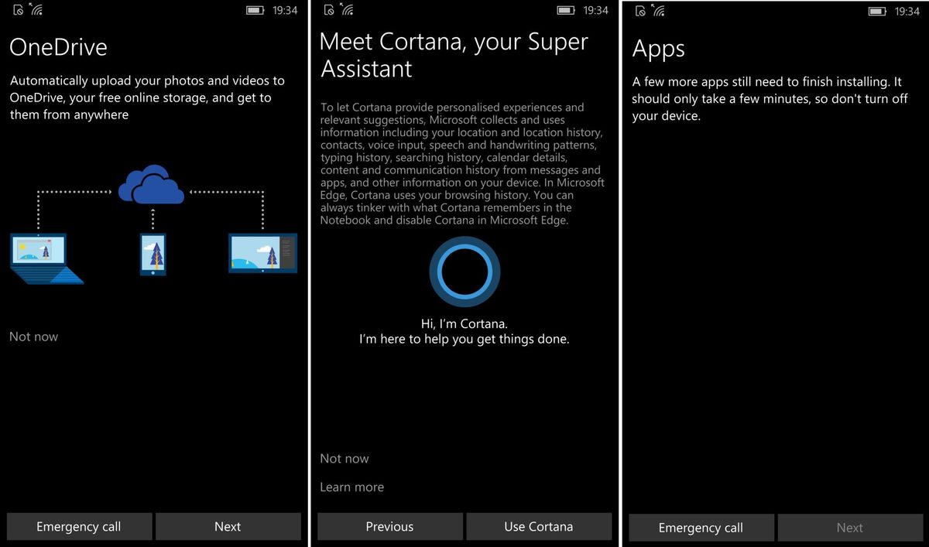Select Not now on the Cortana screen
This screenshot has width=929, height=547.
pyautogui.click(x=345, y=458)
